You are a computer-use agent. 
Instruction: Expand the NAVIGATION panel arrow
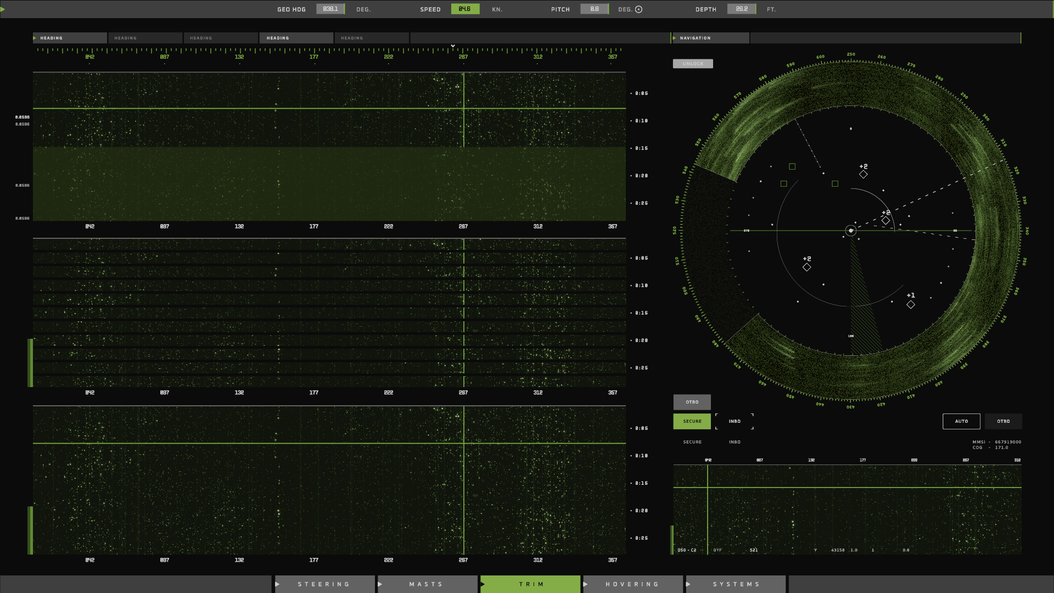point(675,38)
